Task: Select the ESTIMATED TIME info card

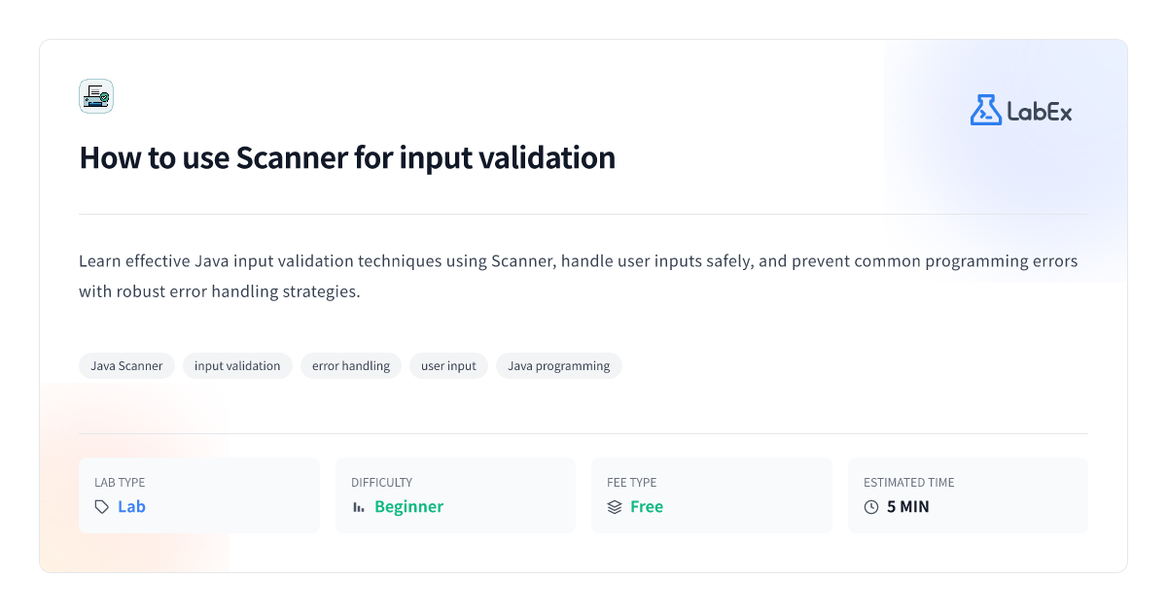Action: coord(968,495)
